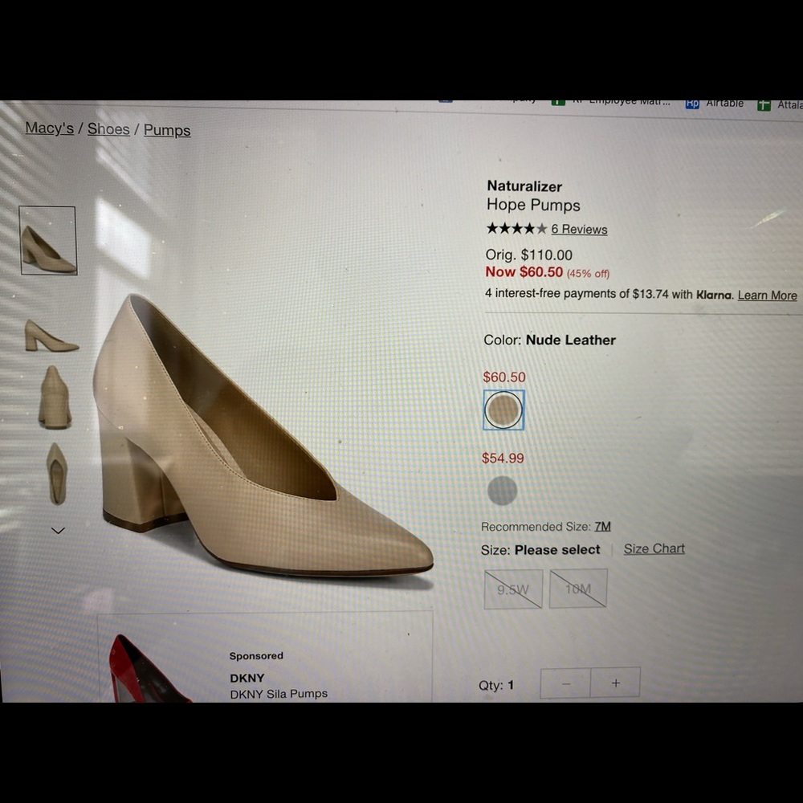Open the sponsored DKNY Sila Pumps listing
The image size is (803, 803).
[x=279, y=694]
